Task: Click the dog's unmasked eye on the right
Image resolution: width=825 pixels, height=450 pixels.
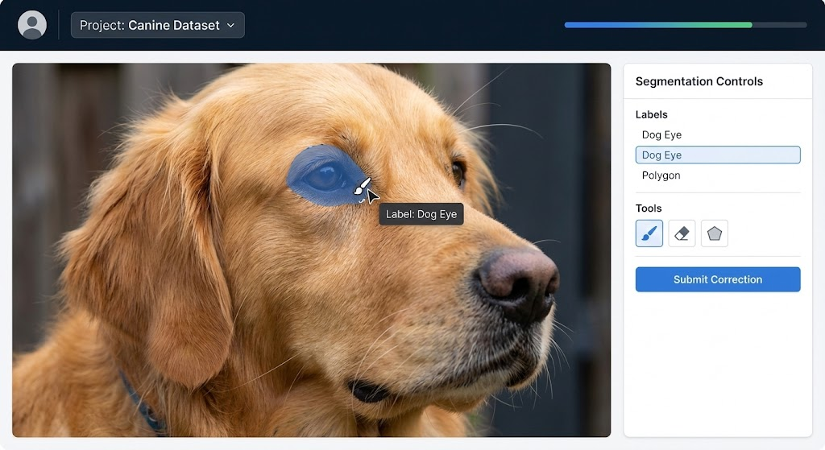Action: pyautogui.click(x=458, y=171)
